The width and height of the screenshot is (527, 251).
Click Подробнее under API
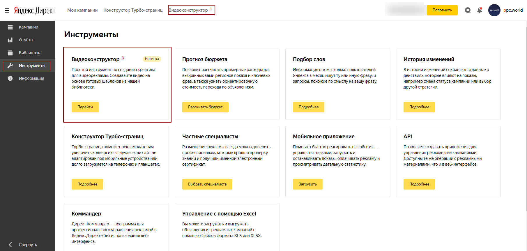click(x=419, y=184)
